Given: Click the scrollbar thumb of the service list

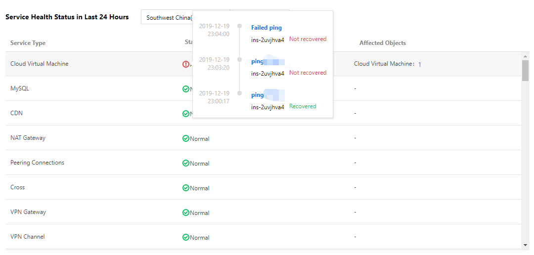Looking at the screenshot, I should pyautogui.click(x=525, y=69).
